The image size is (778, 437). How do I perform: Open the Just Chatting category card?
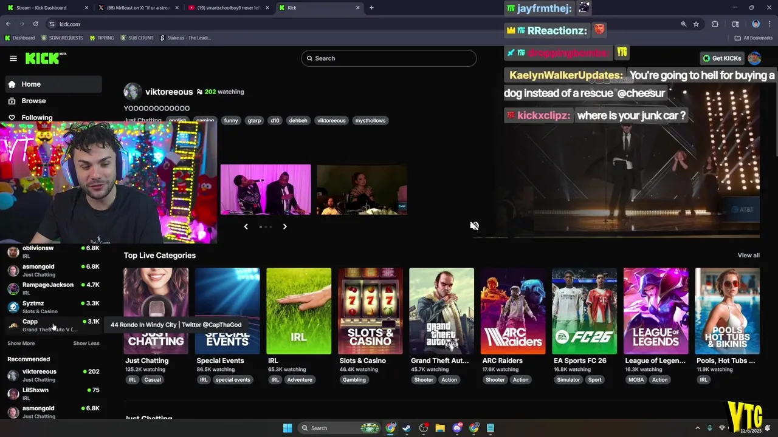(x=156, y=311)
